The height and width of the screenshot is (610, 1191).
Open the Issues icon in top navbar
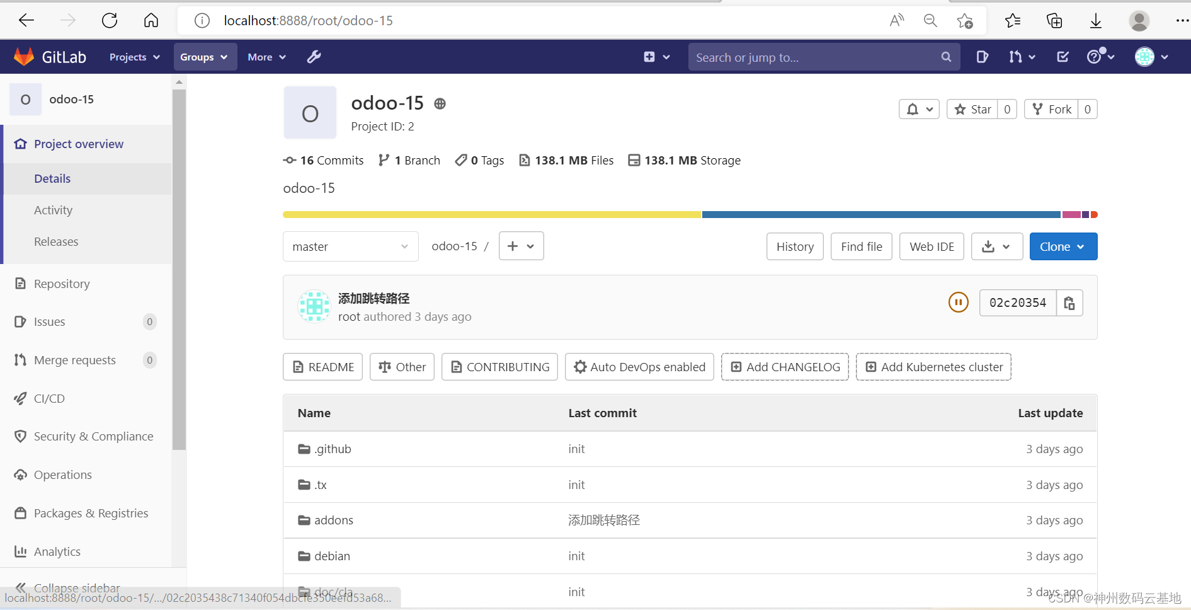(x=982, y=57)
